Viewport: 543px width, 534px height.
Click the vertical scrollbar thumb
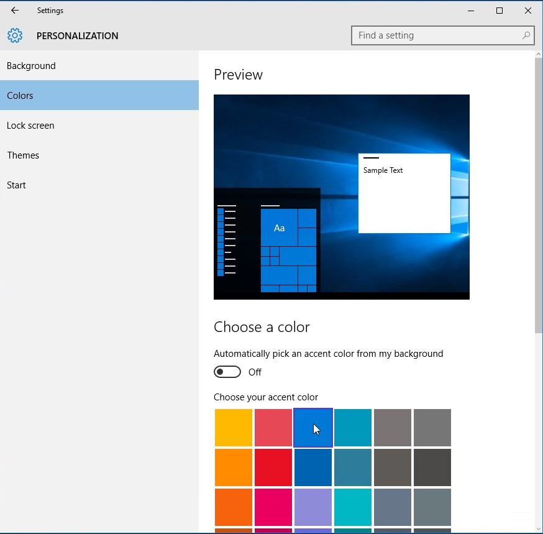538,196
